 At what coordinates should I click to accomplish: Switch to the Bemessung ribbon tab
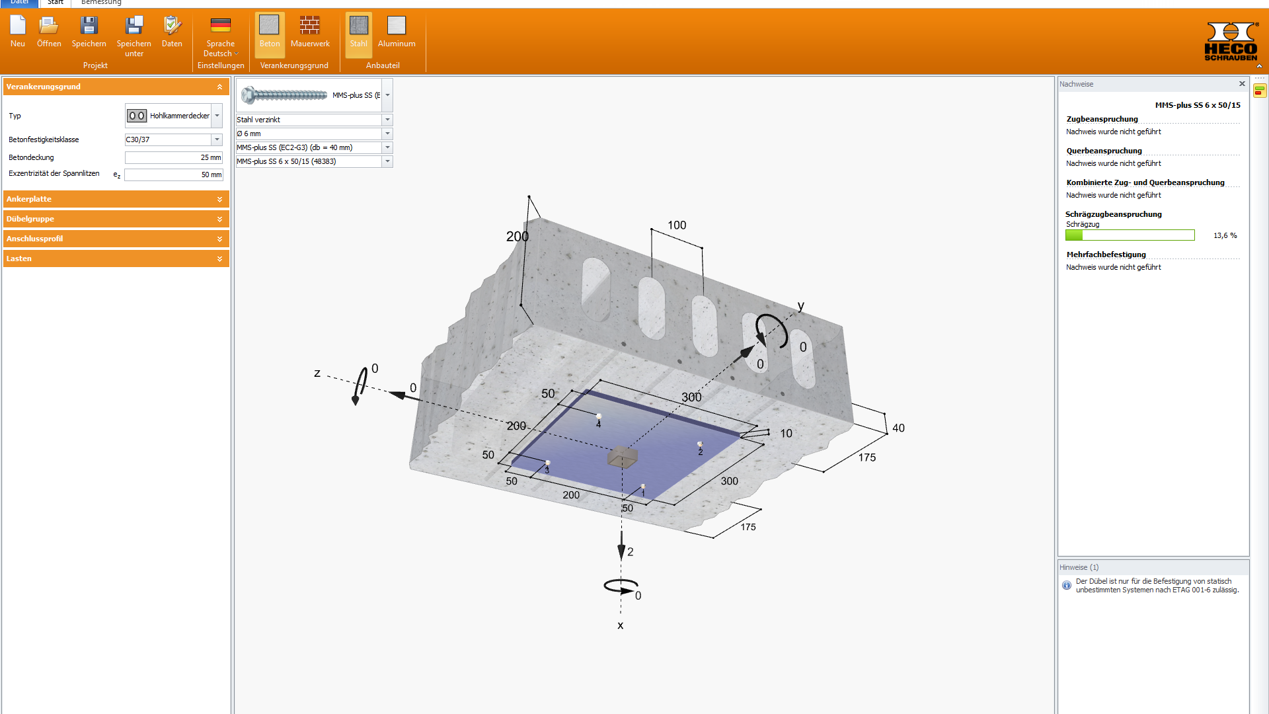[x=101, y=3]
